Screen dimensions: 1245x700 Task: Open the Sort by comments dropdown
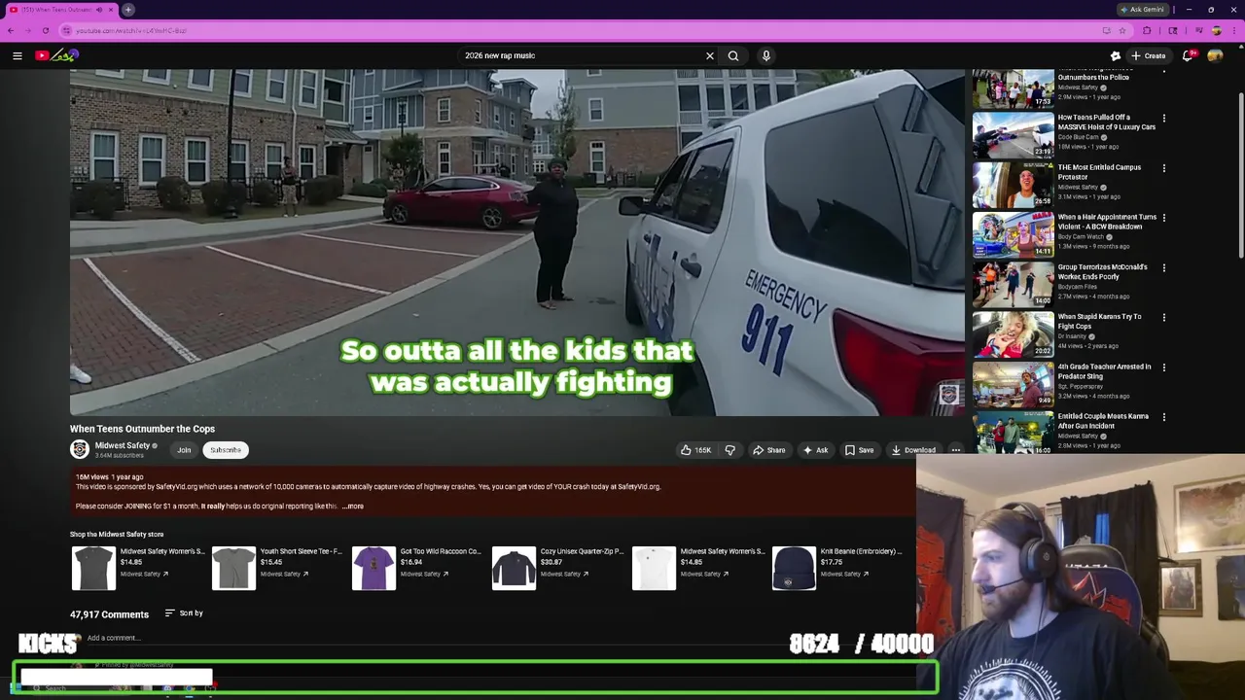[x=184, y=613]
